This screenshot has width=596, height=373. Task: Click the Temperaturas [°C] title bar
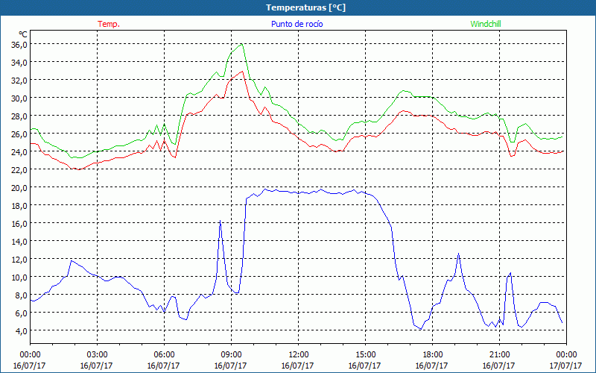pos(298,7)
